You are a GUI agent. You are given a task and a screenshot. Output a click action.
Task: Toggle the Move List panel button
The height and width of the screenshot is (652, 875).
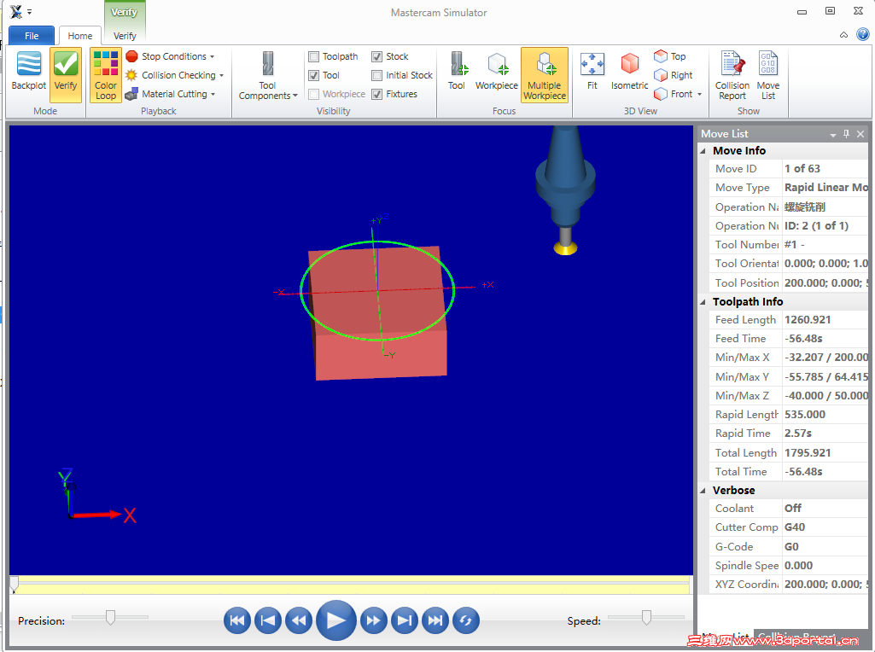point(768,76)
